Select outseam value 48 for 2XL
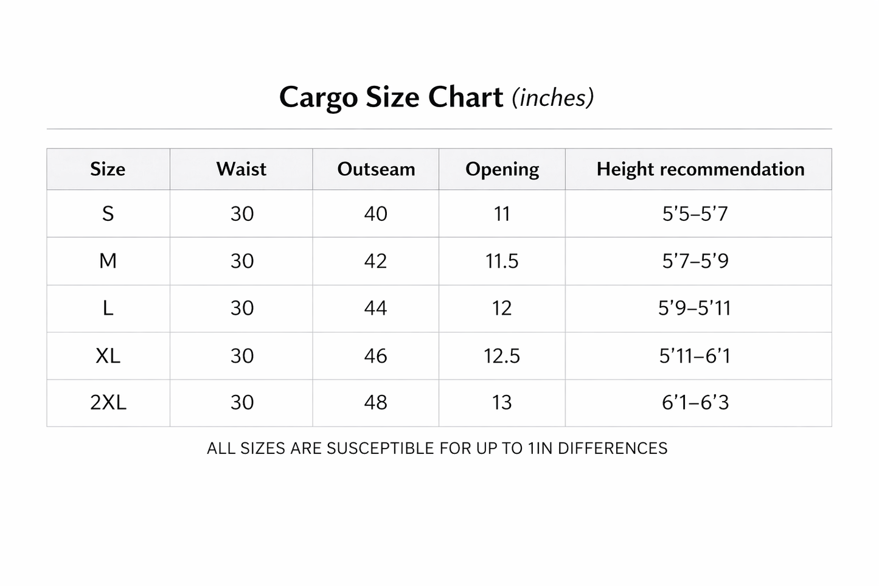Screen dimensions: 879x586 (375, 402)
